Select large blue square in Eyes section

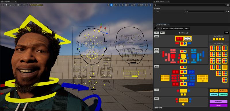(x=193, y=56)
